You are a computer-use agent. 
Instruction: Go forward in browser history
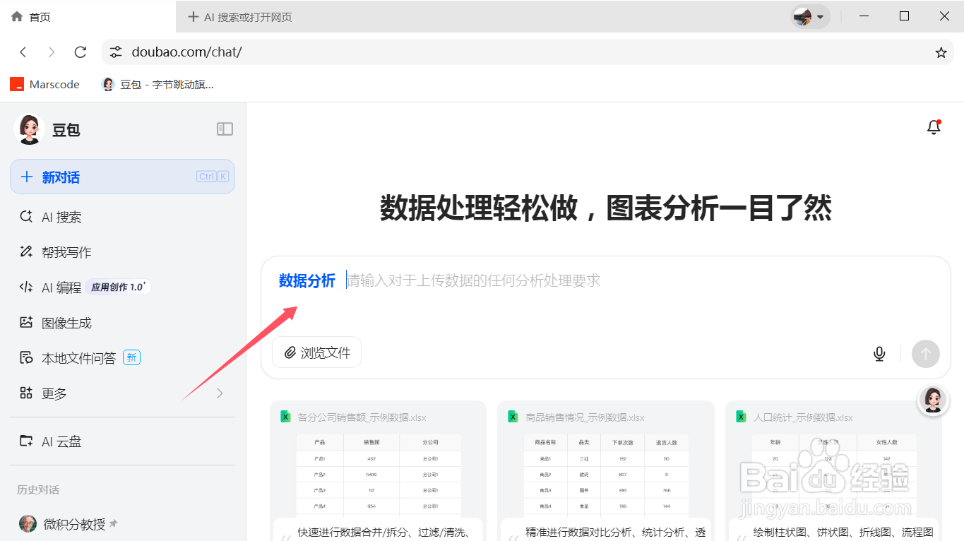[x=52, y=52]
